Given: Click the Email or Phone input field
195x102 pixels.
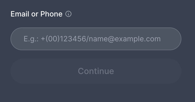Looking at the screenshot, I should click(96, 39).
